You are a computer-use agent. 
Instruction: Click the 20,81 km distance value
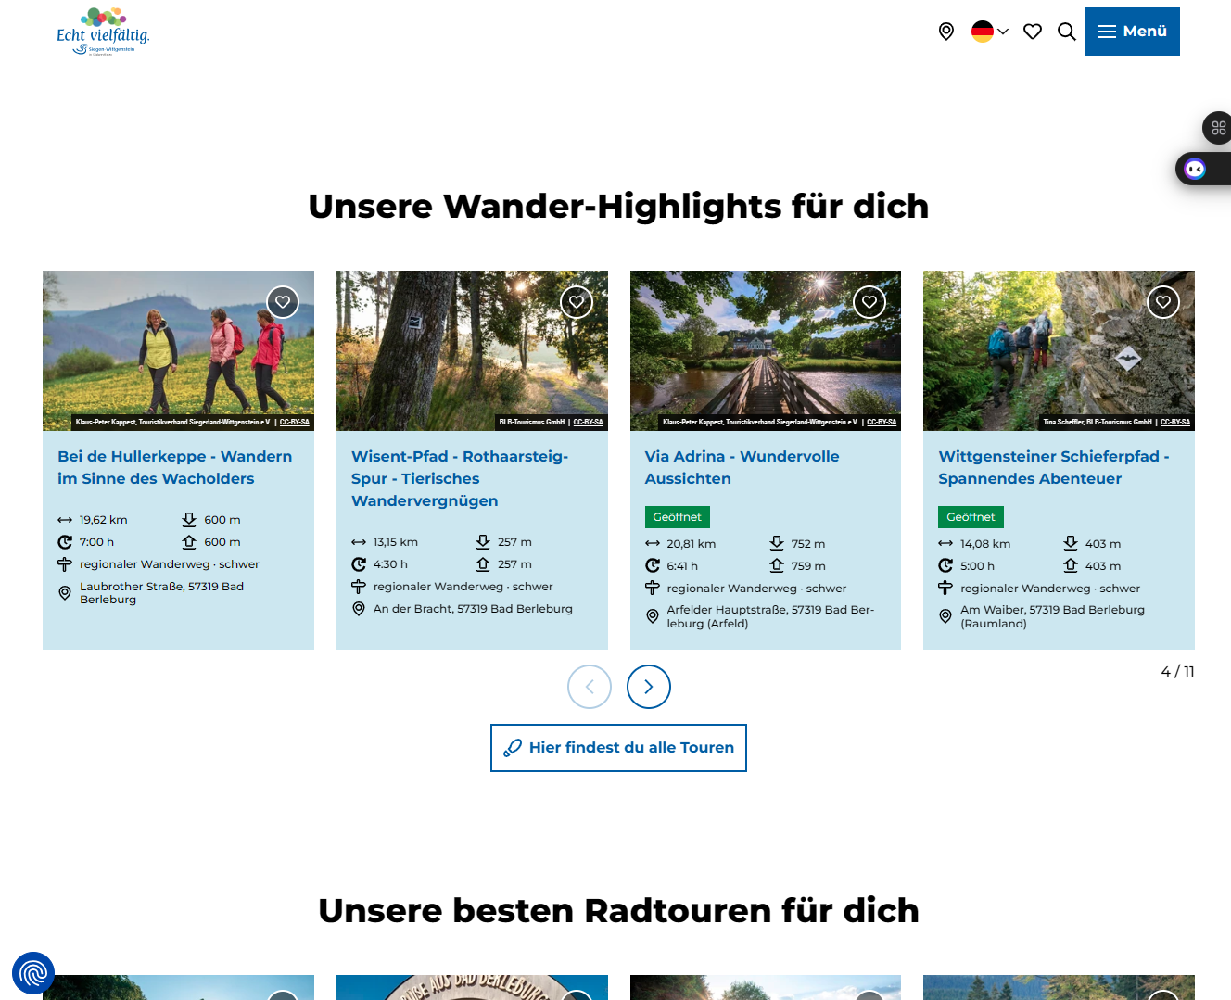point(692,544)
